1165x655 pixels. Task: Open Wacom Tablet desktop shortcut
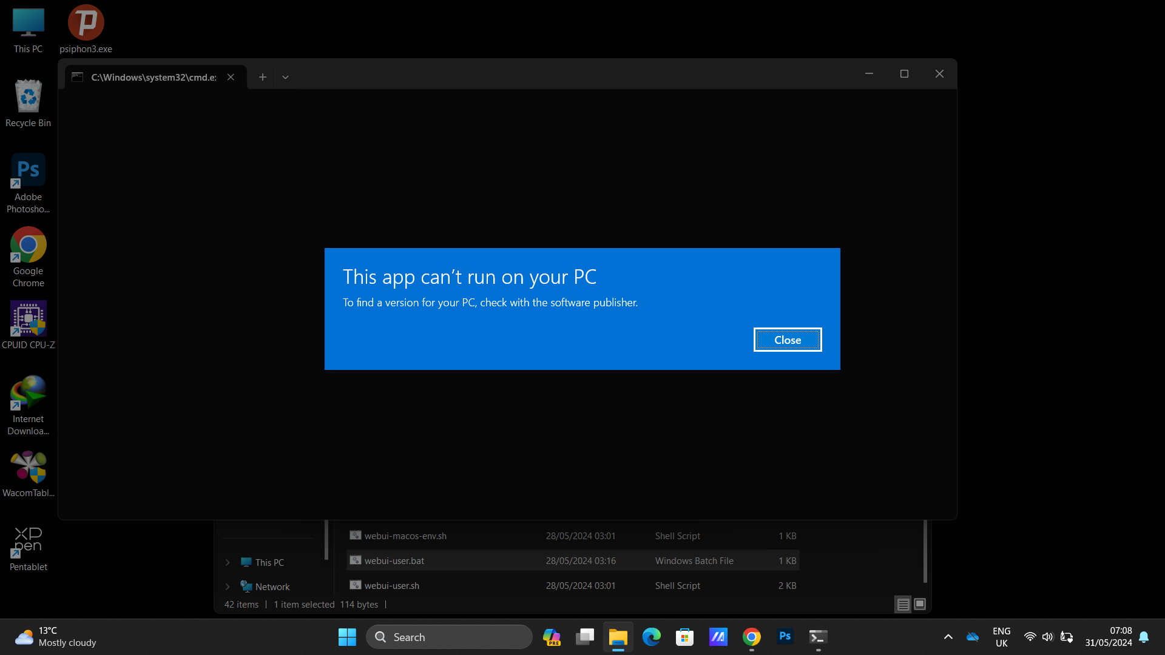(28, 474)
